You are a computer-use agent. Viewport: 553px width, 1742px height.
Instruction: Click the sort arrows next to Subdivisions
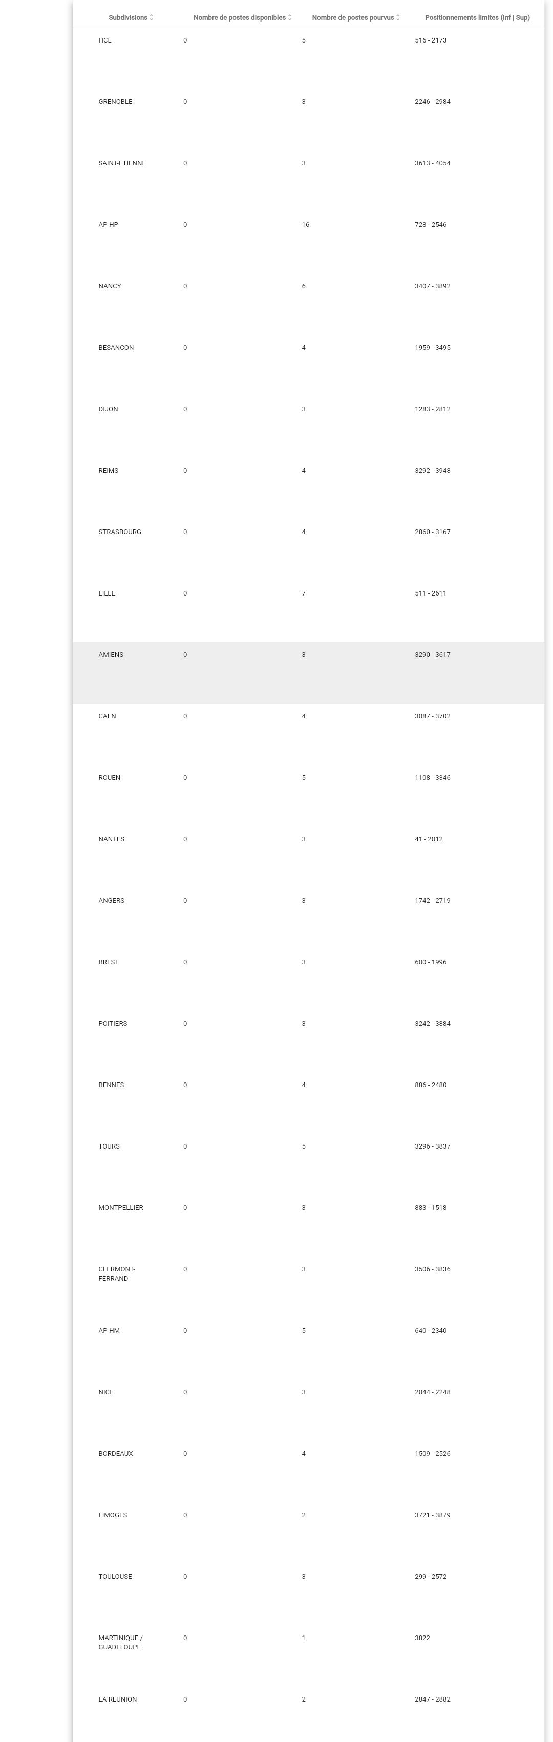pyautogui.click(x=152, y=17)
